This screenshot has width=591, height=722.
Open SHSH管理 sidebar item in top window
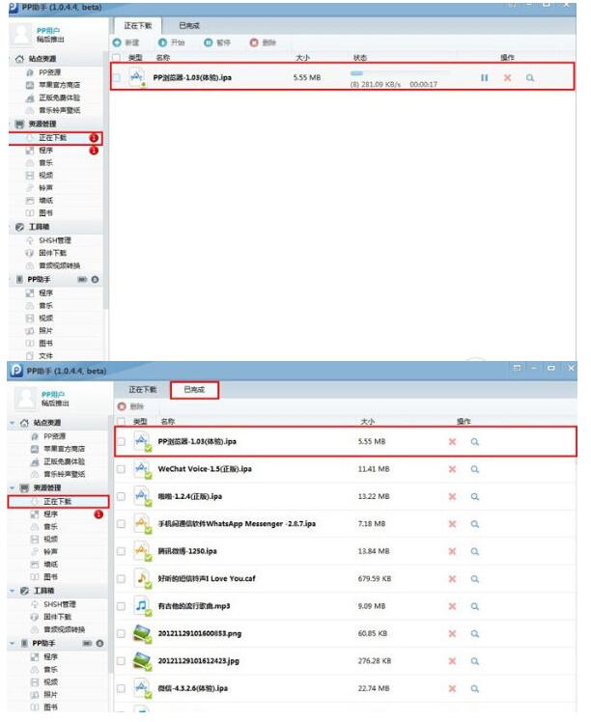pyautogui.click(x=55, y=240)
